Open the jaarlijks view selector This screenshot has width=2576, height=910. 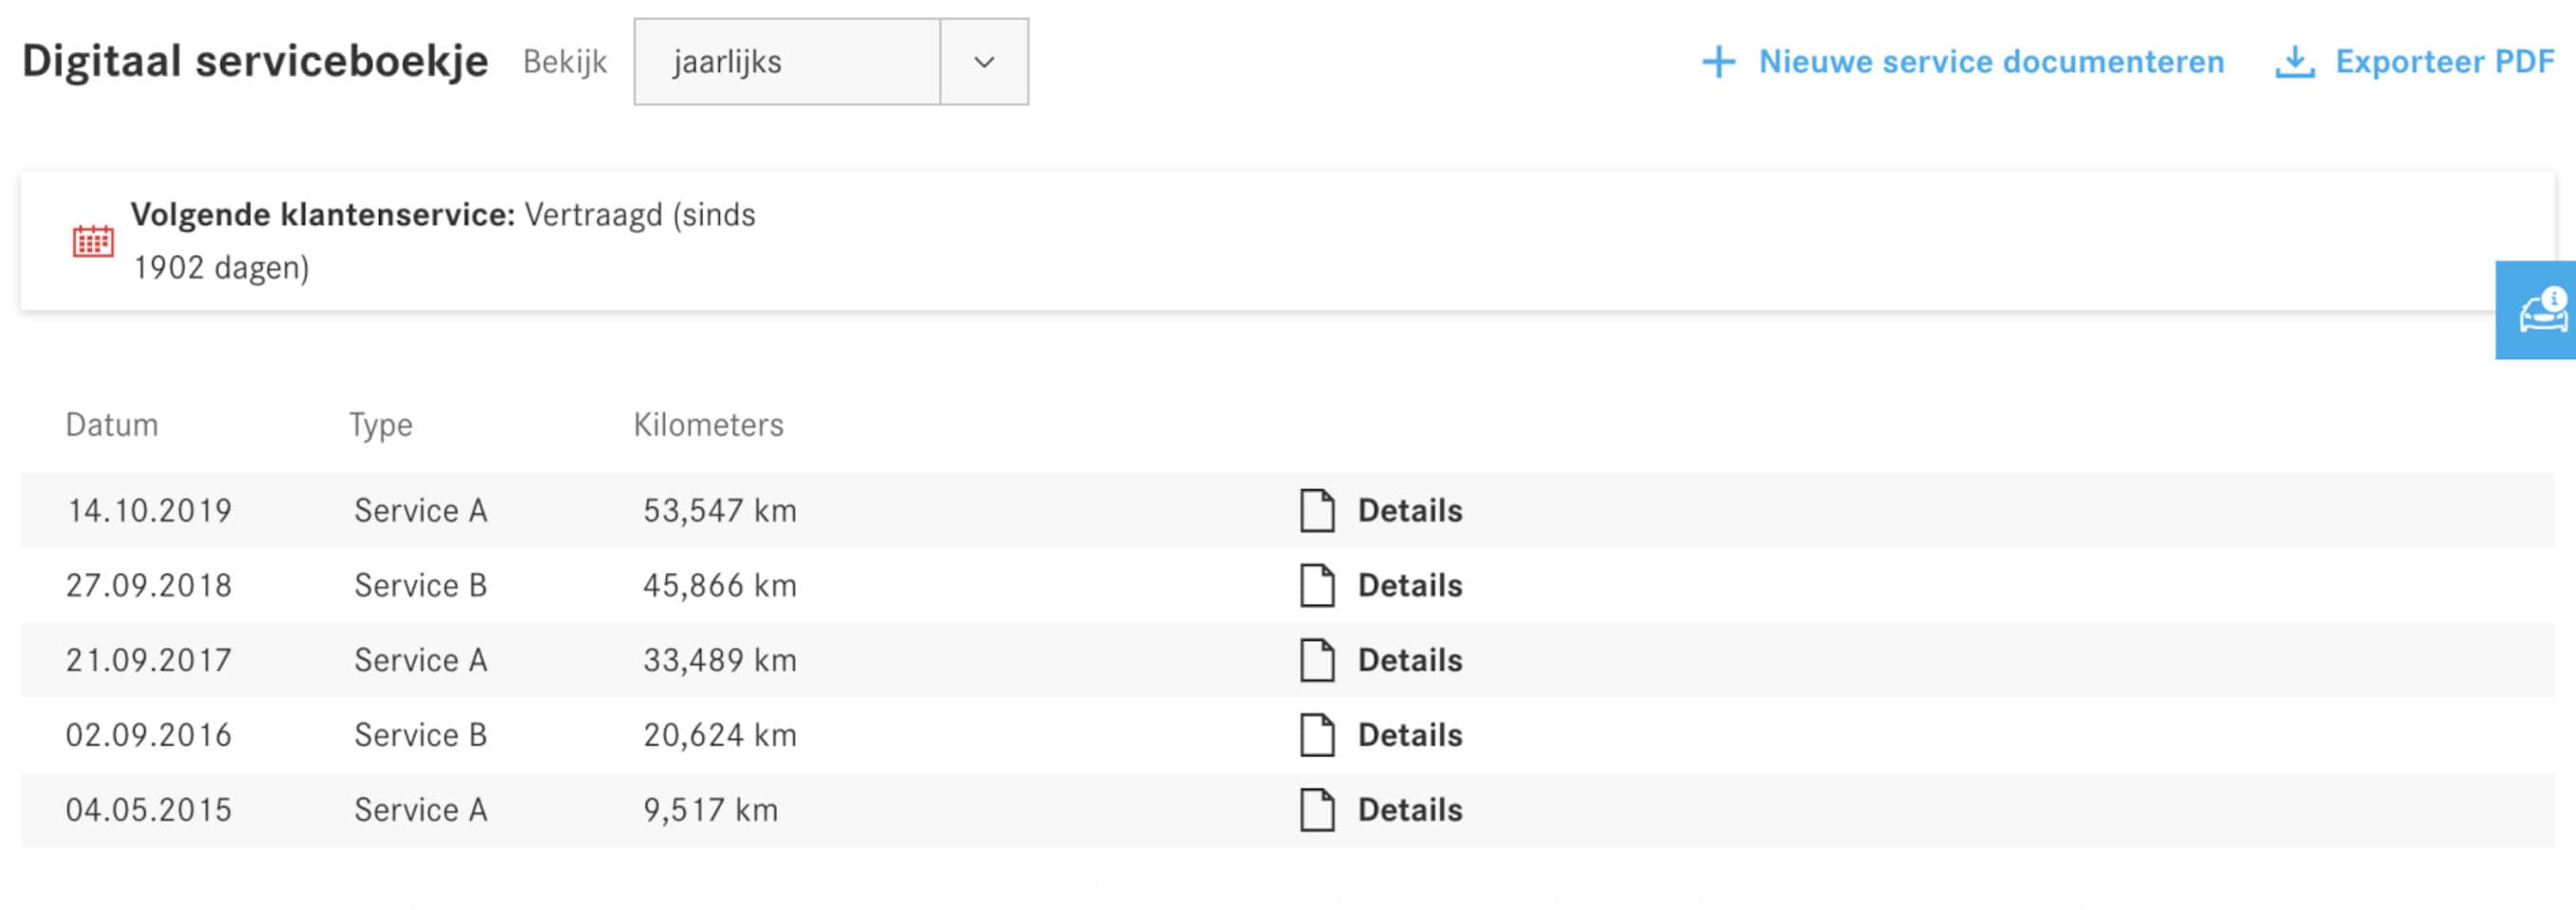coord(787,62)
